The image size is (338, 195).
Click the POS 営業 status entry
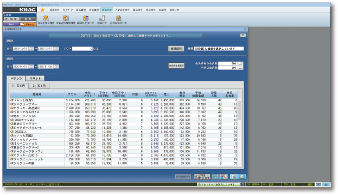coord(292,185)
